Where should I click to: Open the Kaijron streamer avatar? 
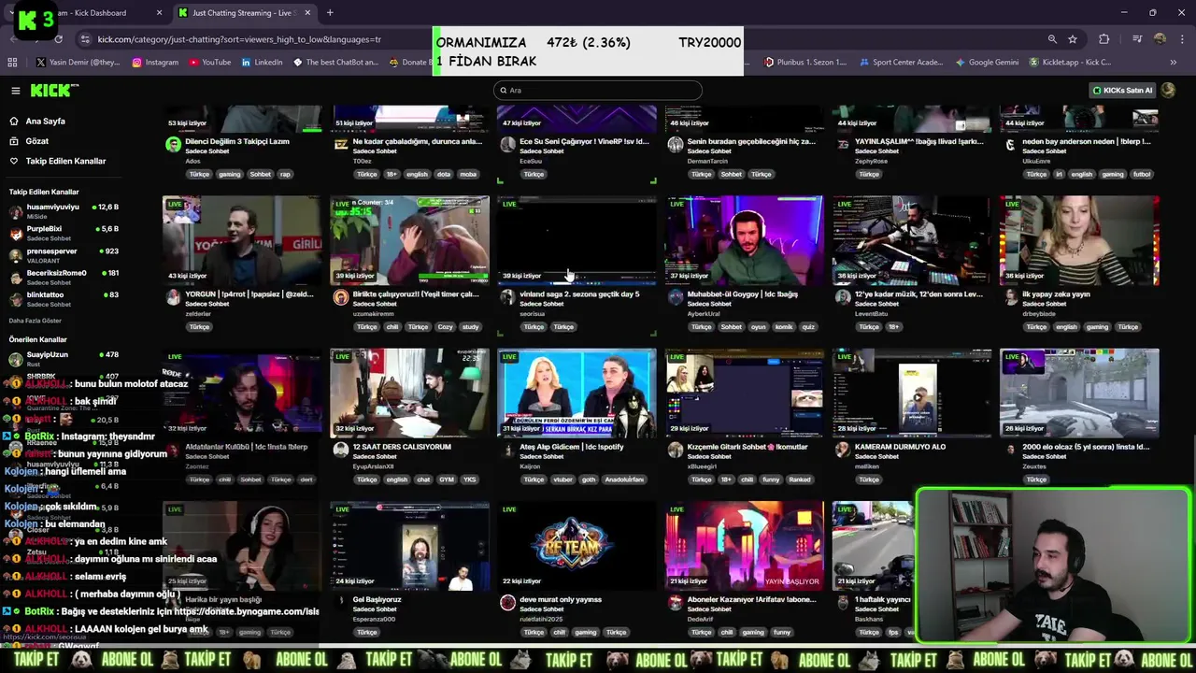[507, 450]
